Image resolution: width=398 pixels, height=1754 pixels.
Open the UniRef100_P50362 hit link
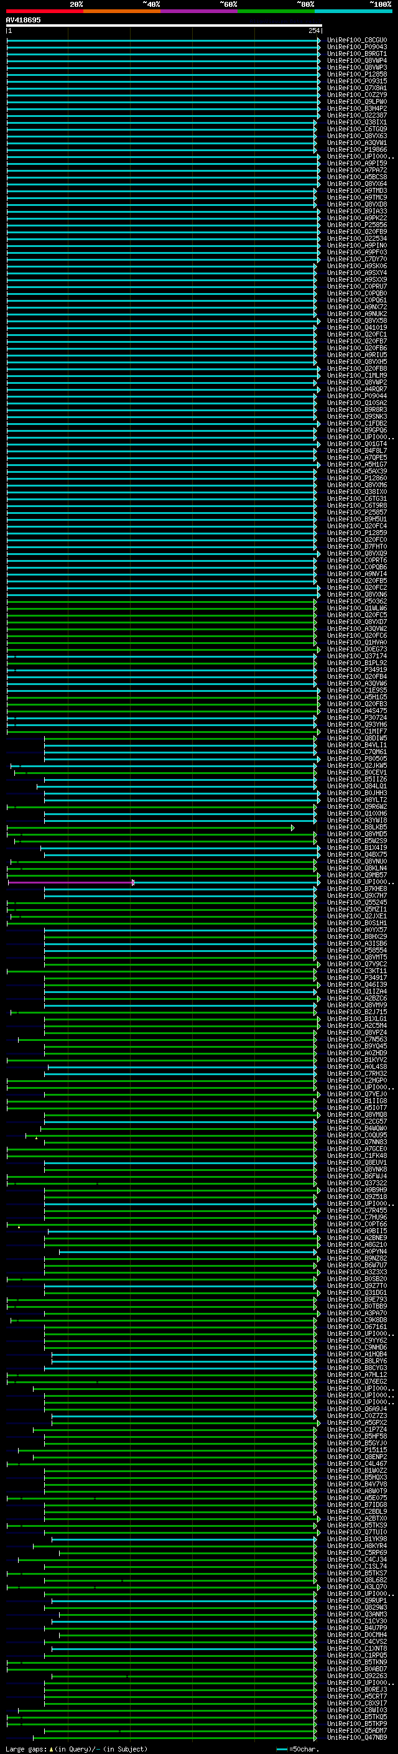click(x=356, y=602)
